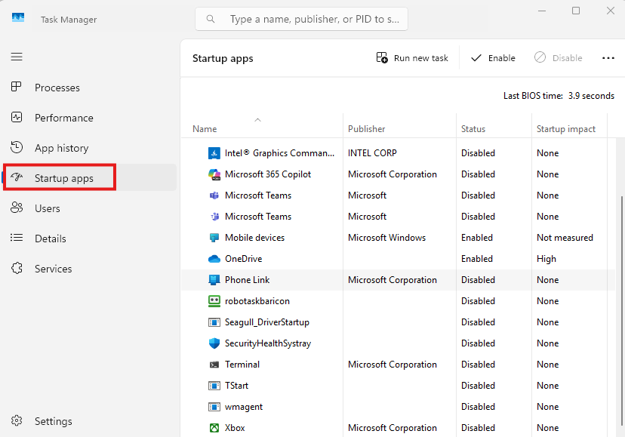The image size is (625, 437).
Task: Toggle the hamburger navigation menu
Action: 17,57
